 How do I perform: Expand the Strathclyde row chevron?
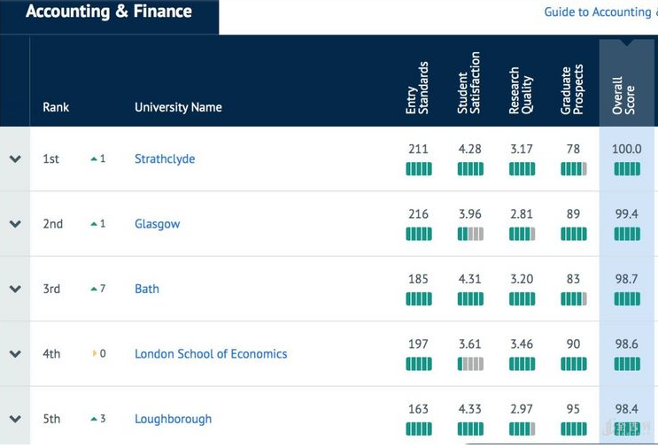tap(15, 159)
